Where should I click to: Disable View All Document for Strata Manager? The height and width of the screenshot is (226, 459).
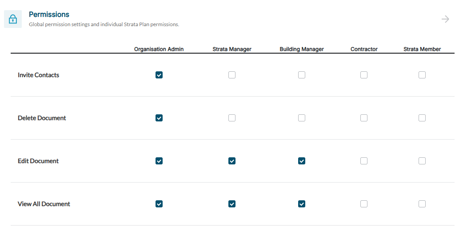tap(232, 204)
